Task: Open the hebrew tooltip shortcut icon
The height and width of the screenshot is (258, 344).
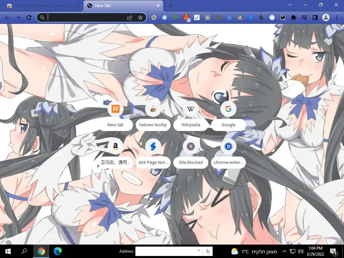Action: pos(153,109)
